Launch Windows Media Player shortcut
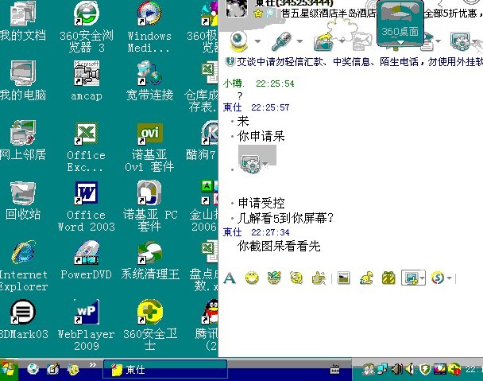Screen dimensions: 483x381 point(149,27)
